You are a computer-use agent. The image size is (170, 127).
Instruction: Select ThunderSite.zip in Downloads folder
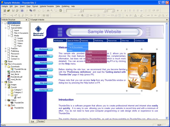20,69
